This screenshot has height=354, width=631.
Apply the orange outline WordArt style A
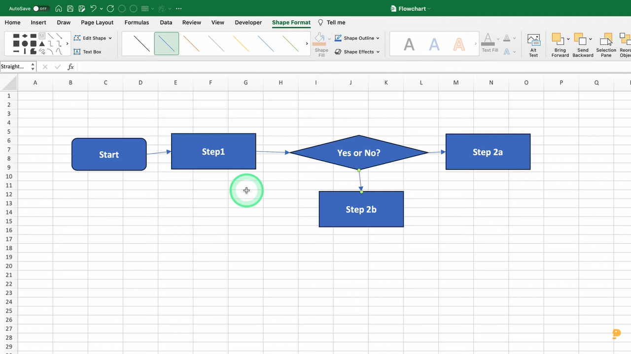tap(459, 44)
